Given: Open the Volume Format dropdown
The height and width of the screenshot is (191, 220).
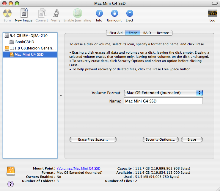Looking at the screenshot, I should [164, 93].
